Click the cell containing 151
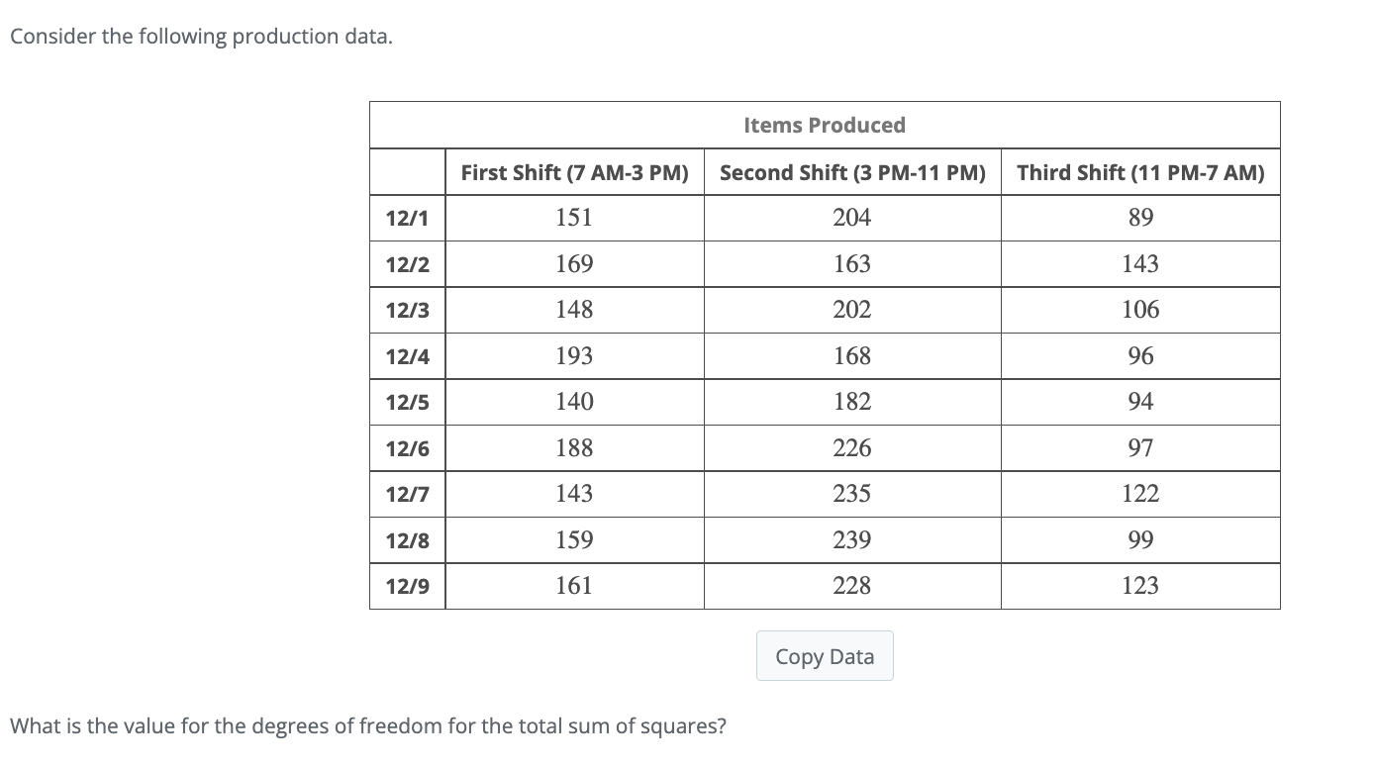 coord(574,218)
